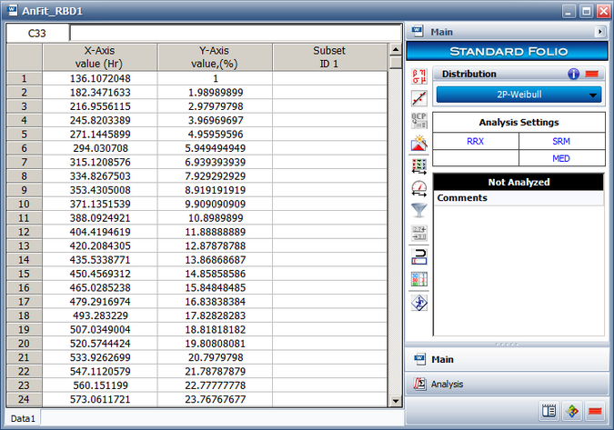Select the Data1 sheet tab
614x430 pixels.
coord(22,418)
